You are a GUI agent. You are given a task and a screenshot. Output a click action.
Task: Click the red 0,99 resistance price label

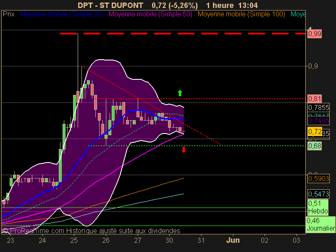tap(315, 34)
